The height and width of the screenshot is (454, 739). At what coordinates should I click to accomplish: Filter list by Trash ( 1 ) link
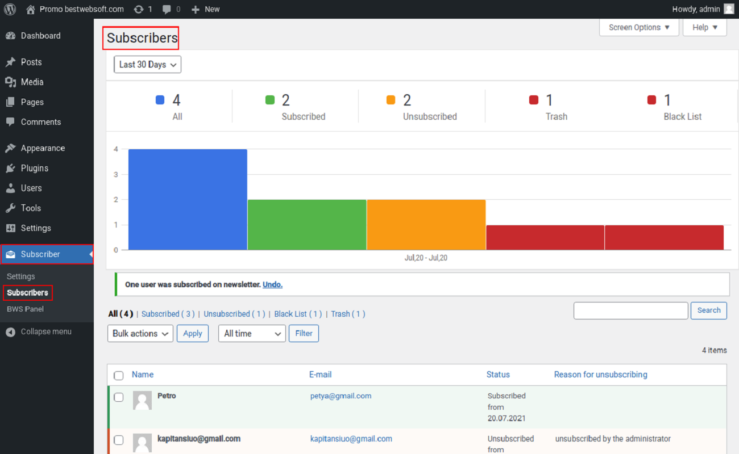coord(348,314)
